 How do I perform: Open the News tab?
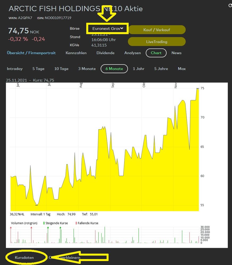[176, 53]
